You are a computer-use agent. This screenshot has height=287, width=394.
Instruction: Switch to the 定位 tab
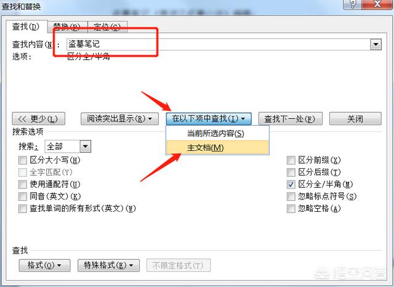[107, 26]
